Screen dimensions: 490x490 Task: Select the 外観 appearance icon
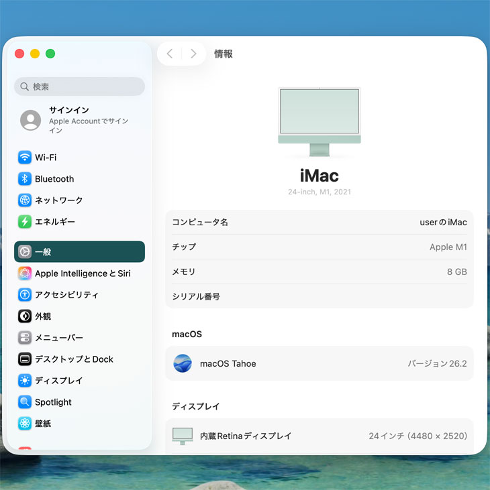pyautogui.click(x=25, y=316)
